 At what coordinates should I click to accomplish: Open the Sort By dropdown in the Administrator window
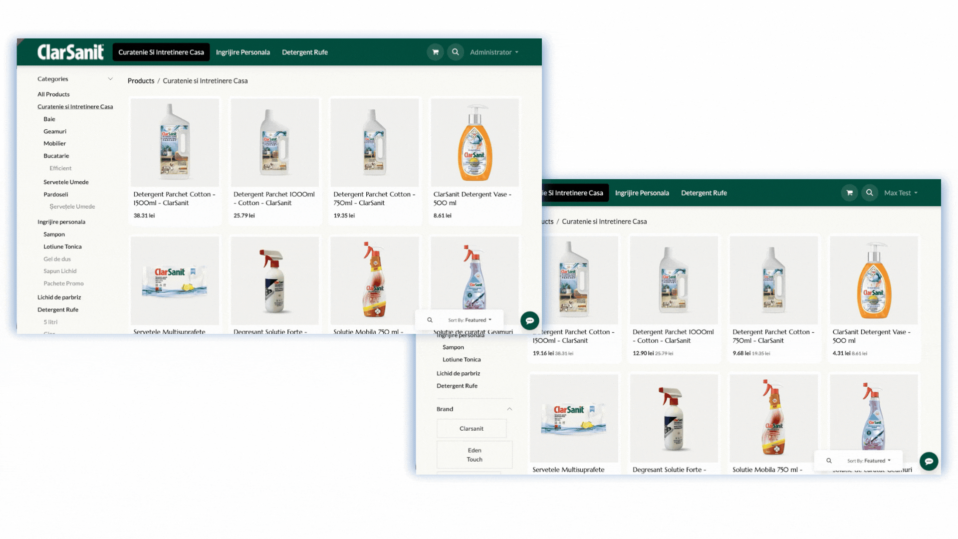point(470,320)
